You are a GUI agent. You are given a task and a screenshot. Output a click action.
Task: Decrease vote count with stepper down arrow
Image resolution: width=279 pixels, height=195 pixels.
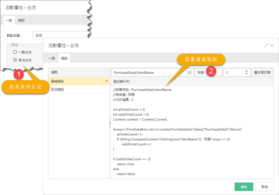click(246, 74)
